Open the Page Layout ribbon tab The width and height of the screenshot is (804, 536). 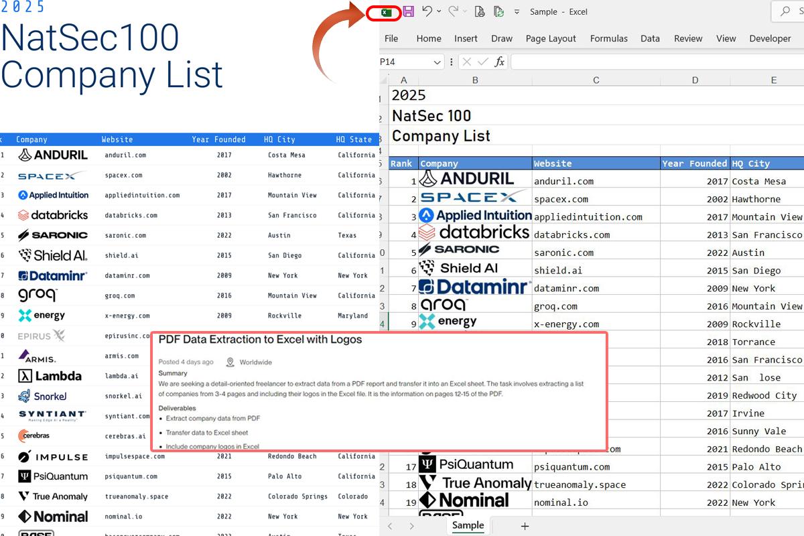[551, 38]
